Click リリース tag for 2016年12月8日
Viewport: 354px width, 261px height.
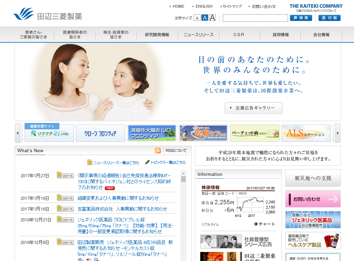point(65,242)
